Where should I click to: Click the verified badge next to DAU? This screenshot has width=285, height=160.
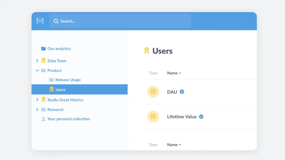(182, 92)
